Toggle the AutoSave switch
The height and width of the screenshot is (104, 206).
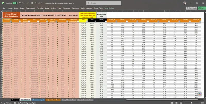[15, 3]
